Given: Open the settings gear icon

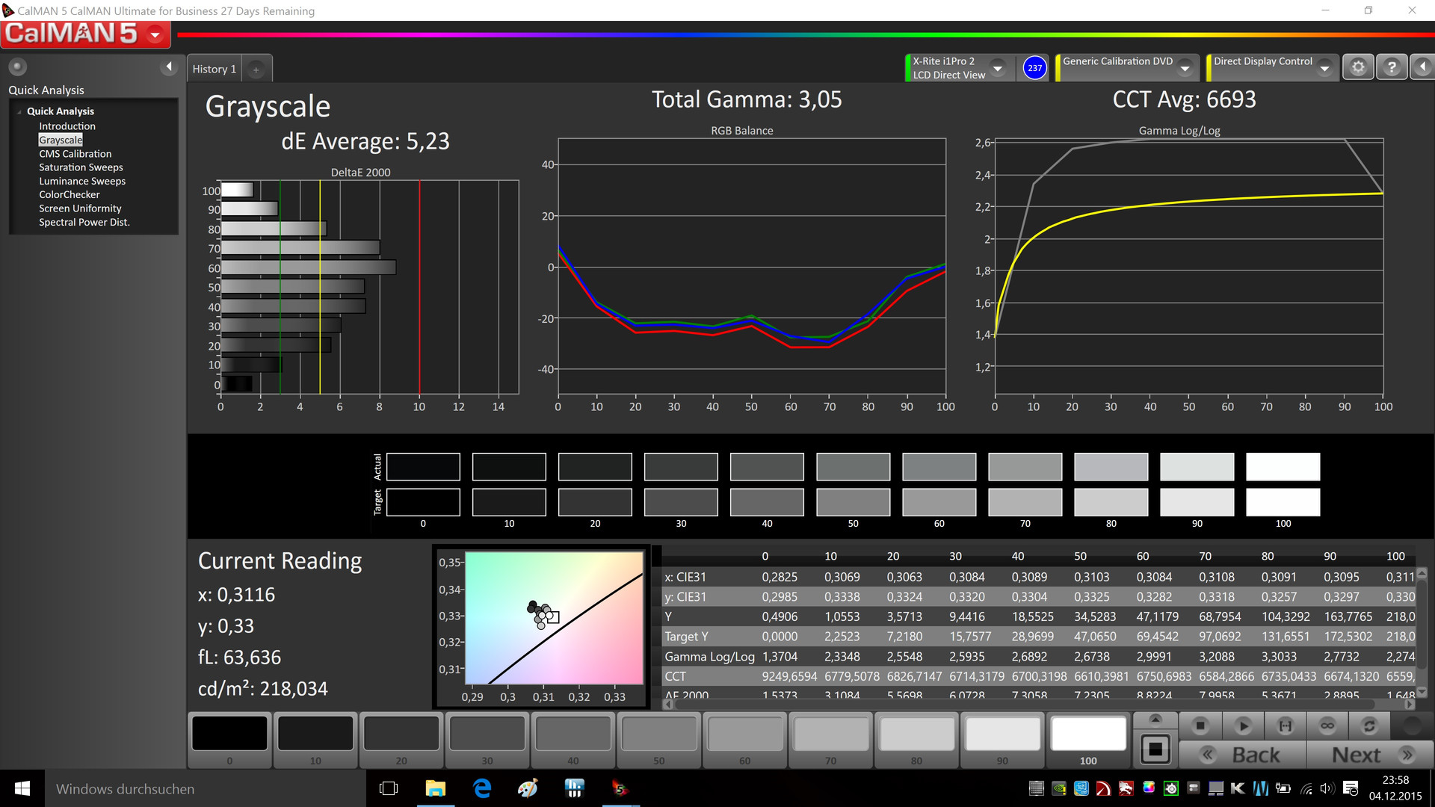Looking at the screenshot, I should pyautogui.click(x=1358, y=67).
